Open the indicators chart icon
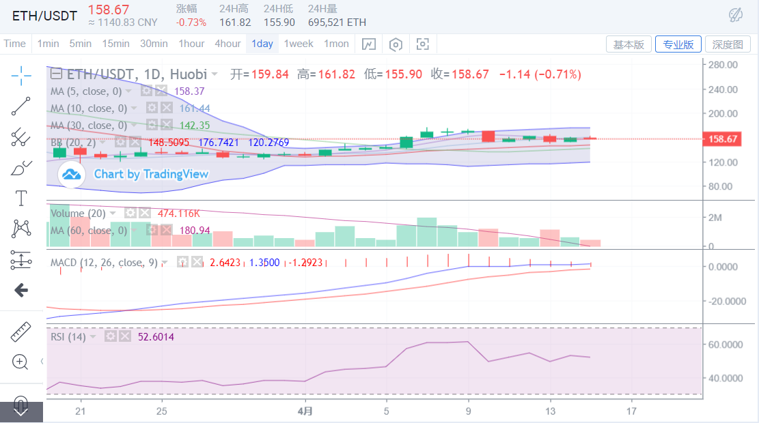Screen dimensions: 759x423 point(369,44)
